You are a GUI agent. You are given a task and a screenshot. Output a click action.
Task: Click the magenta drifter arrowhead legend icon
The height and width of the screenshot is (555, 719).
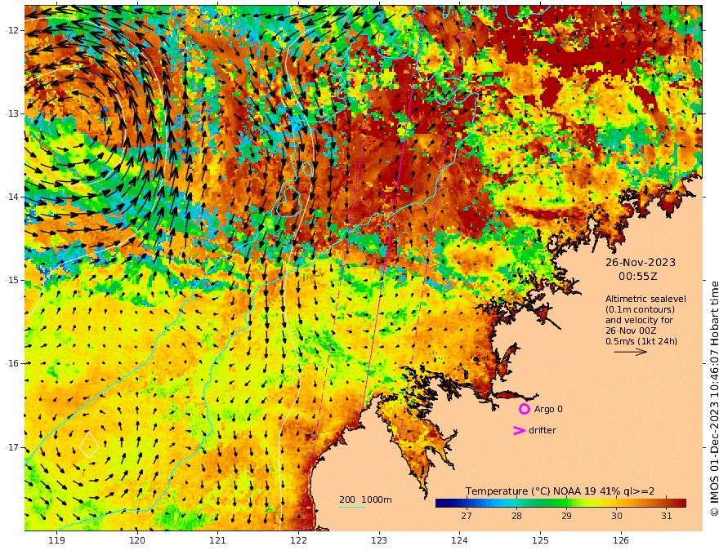coord(519,430)
